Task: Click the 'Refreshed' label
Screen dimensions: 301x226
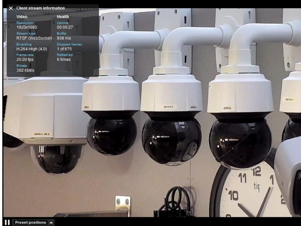Action: pos(65,55)
